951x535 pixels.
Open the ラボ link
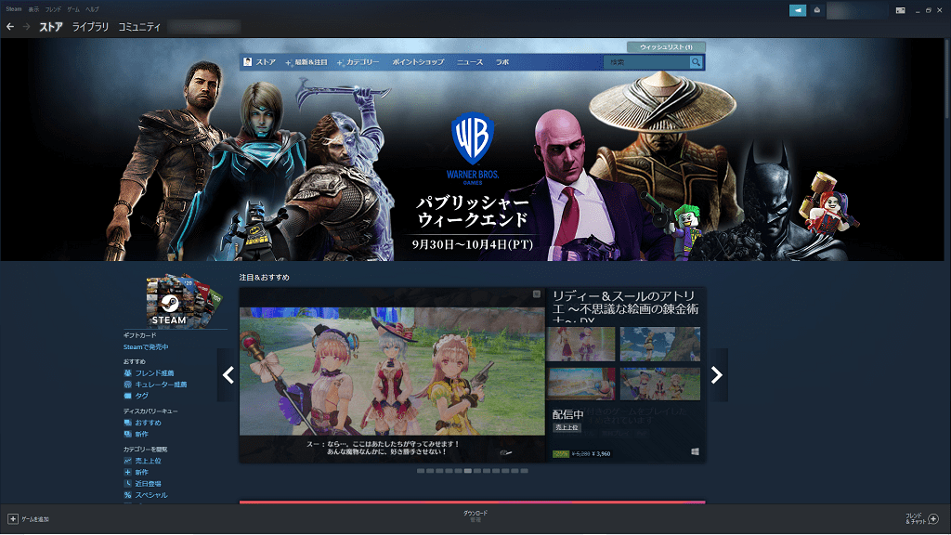(x=502, y=62)
